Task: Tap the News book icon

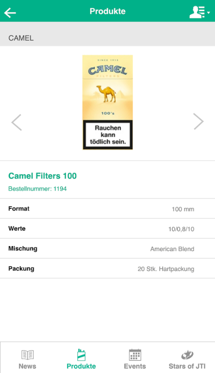Action: click(x=28, y=355)
